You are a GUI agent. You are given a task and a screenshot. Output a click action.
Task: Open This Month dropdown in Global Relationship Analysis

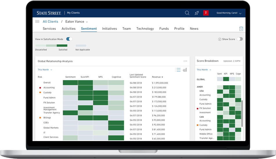pos(45,70)
